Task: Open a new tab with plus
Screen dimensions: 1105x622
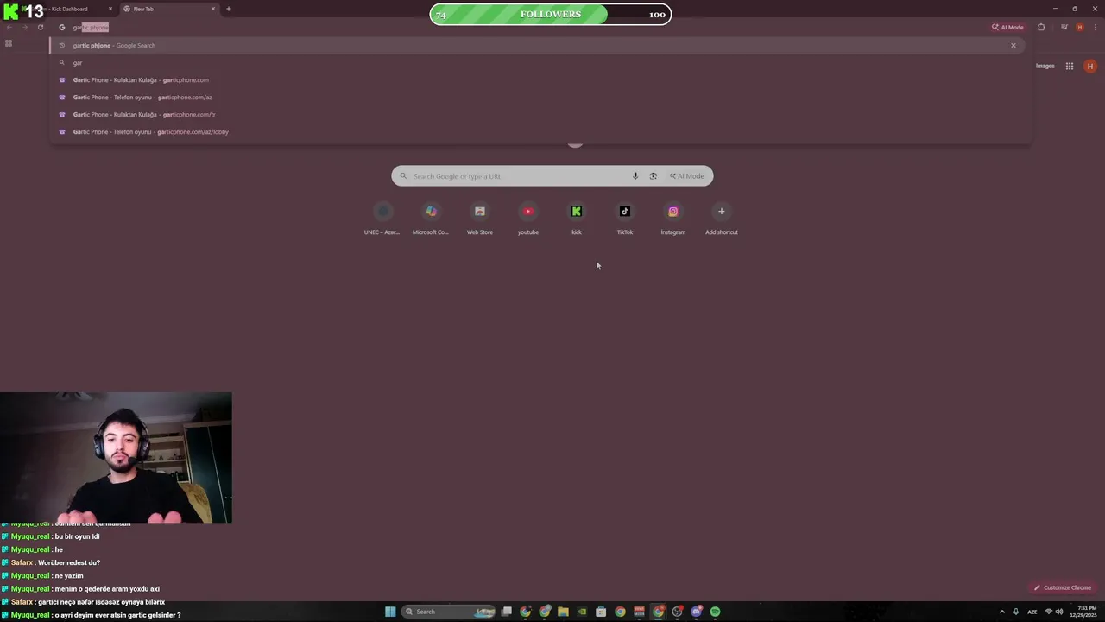Action: pos(228,9)
